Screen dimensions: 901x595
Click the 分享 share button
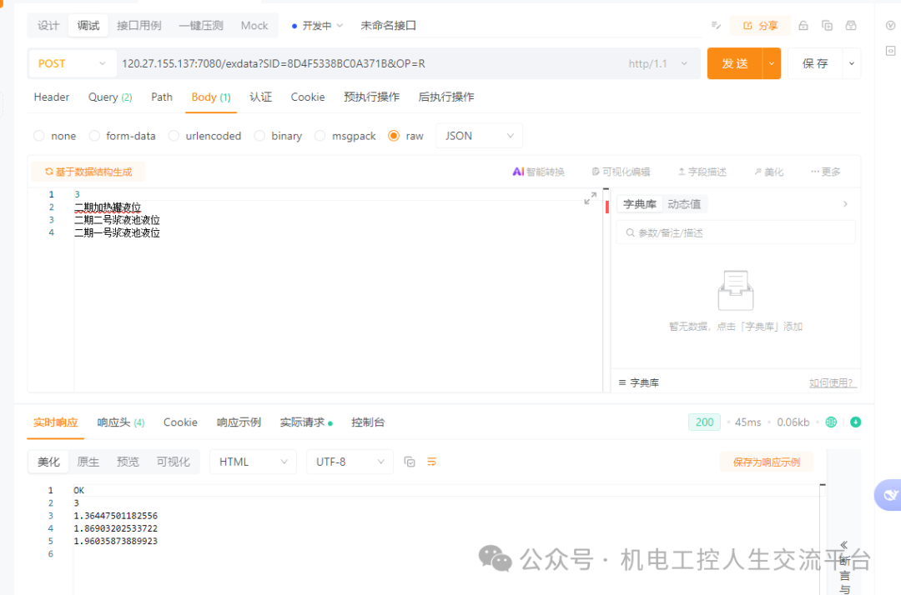[x=760, y=26]
